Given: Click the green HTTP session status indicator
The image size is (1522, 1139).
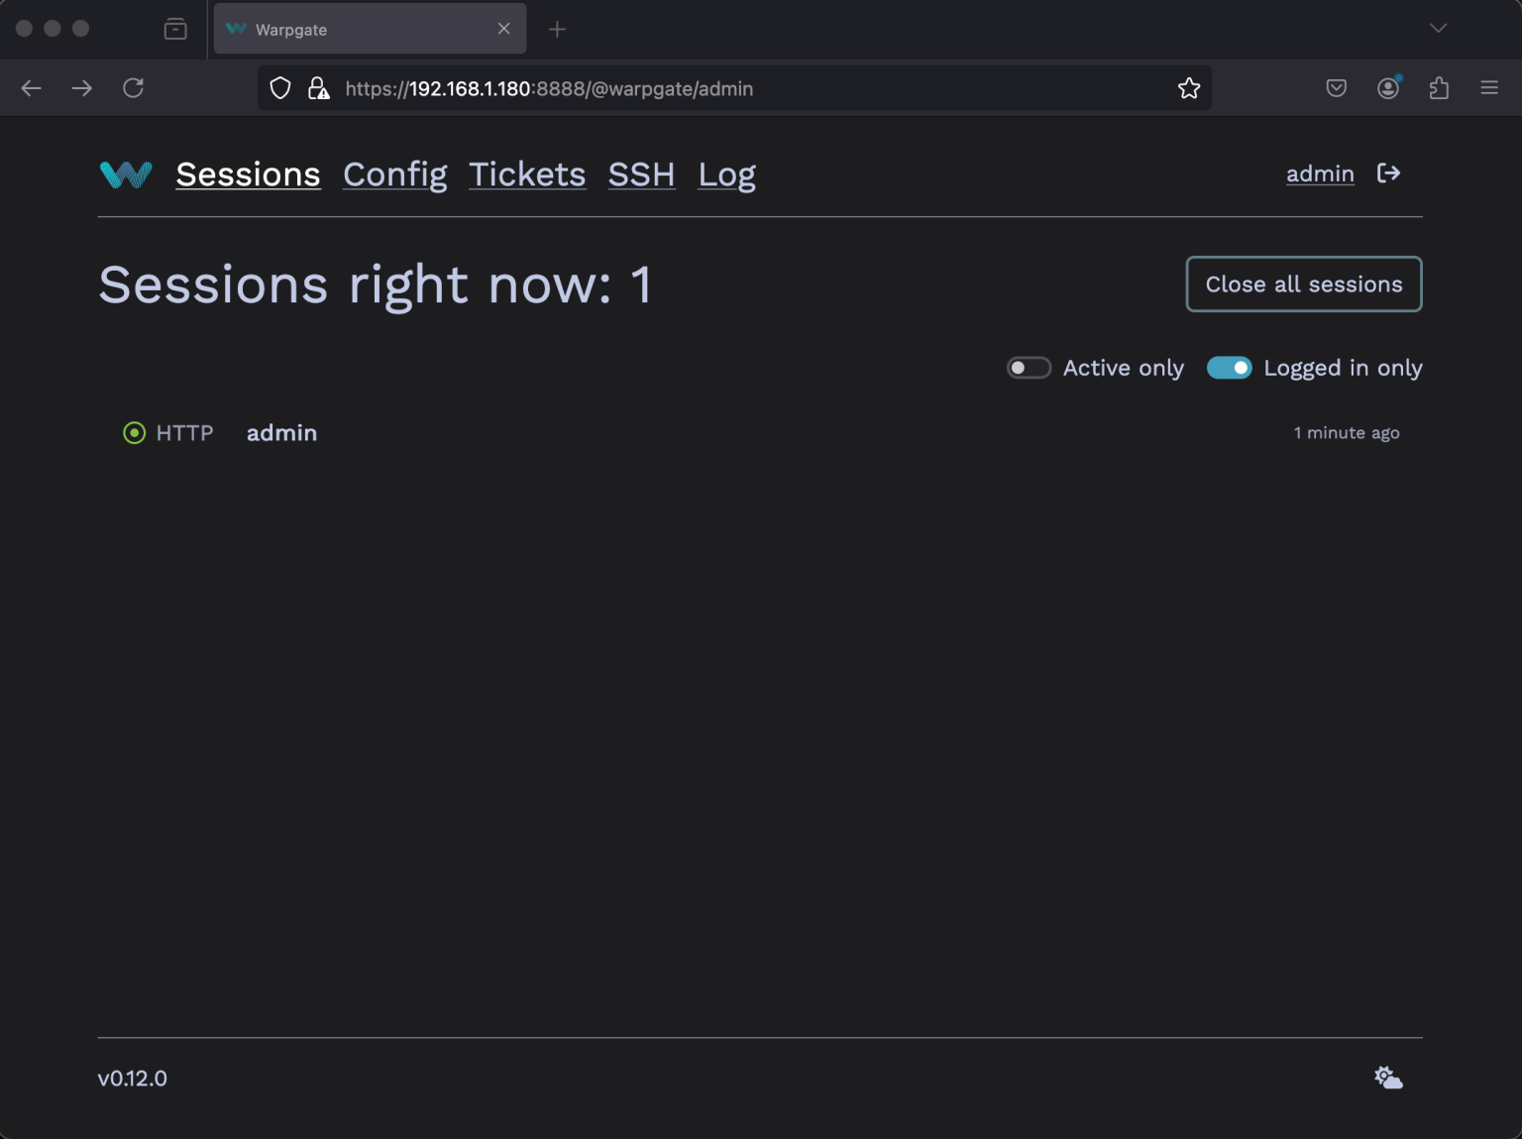Looking at the screenshot, I should pyautogui.click(x=134, y=432).
